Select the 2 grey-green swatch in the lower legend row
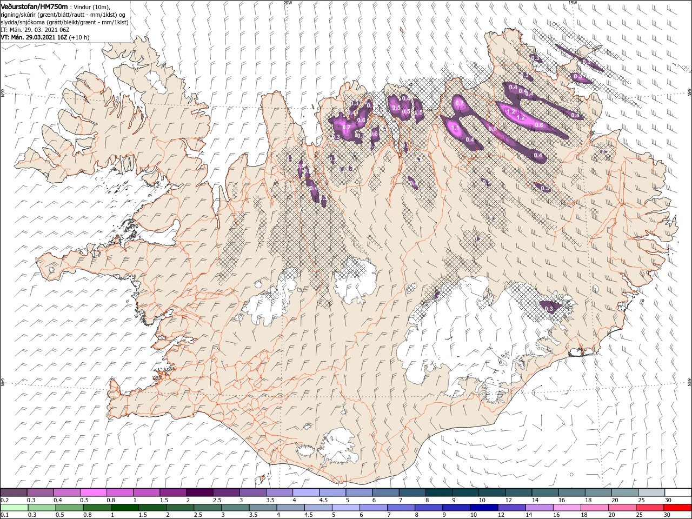 179,508
